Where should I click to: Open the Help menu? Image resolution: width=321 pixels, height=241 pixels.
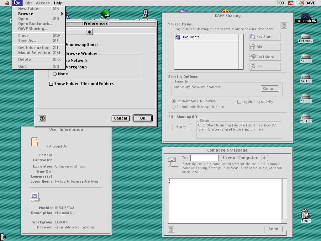coord(58,3)
